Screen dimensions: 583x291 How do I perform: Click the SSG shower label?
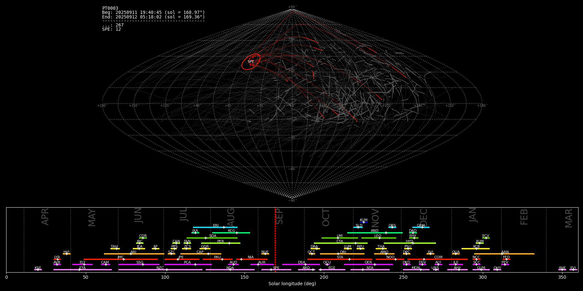[x=140, y=262]
